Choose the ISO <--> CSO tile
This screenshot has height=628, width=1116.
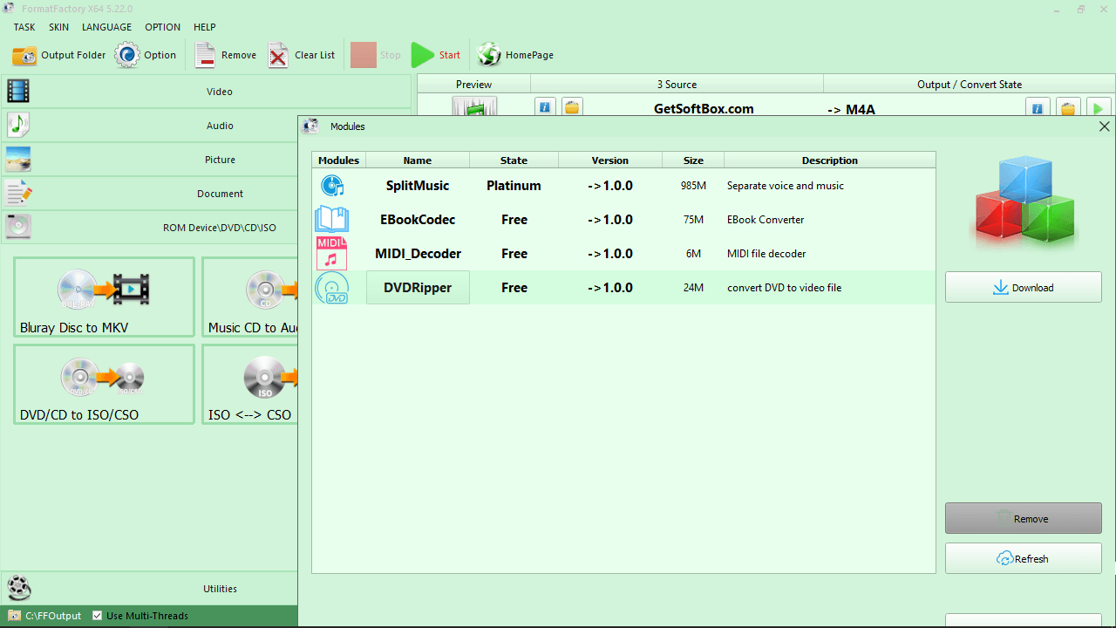pyautogui.click(x=250, y=385)
